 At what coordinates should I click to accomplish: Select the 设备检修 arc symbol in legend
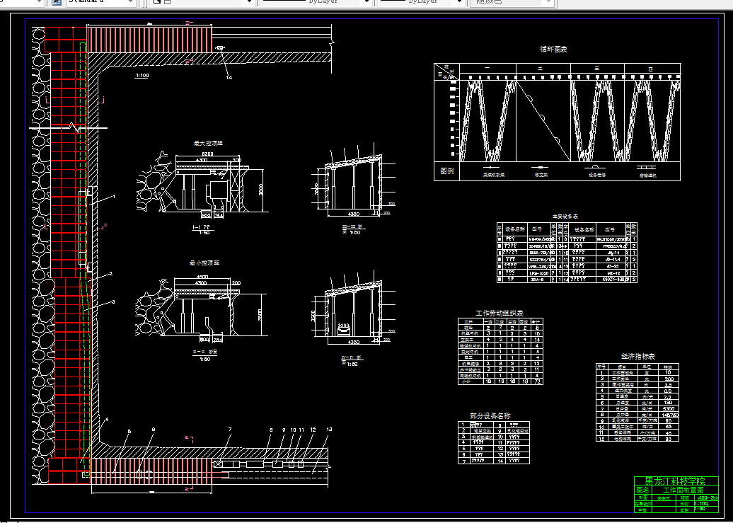[595, 166]
